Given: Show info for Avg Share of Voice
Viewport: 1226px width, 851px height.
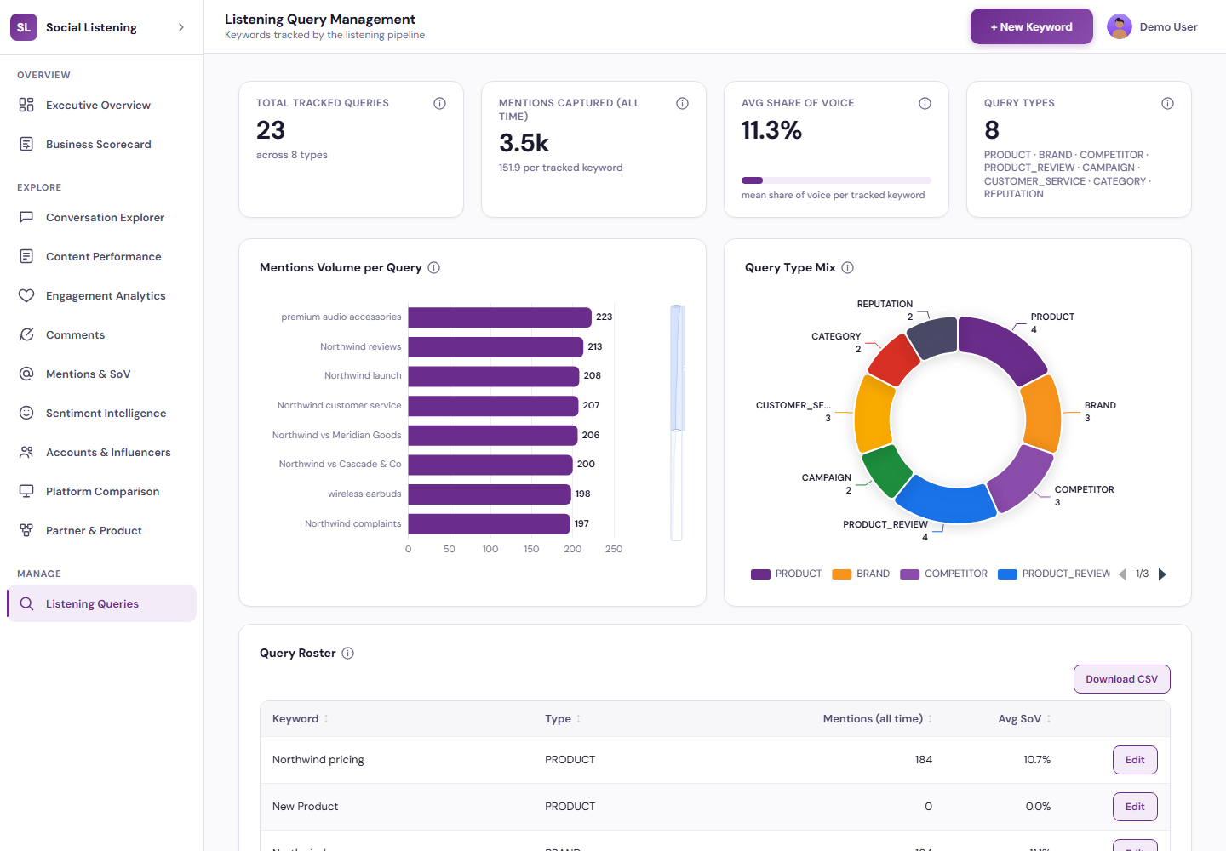Looking at the screenshot, I should 925,103.
